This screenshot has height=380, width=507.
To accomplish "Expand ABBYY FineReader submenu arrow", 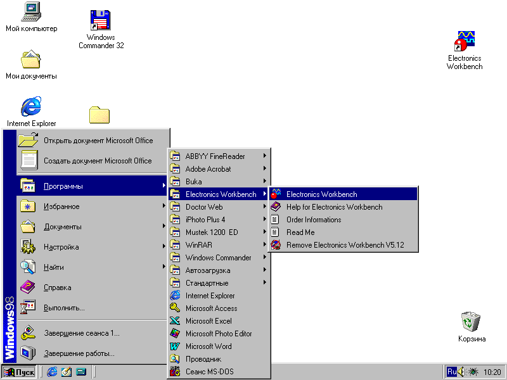I will tap(264, 156).
